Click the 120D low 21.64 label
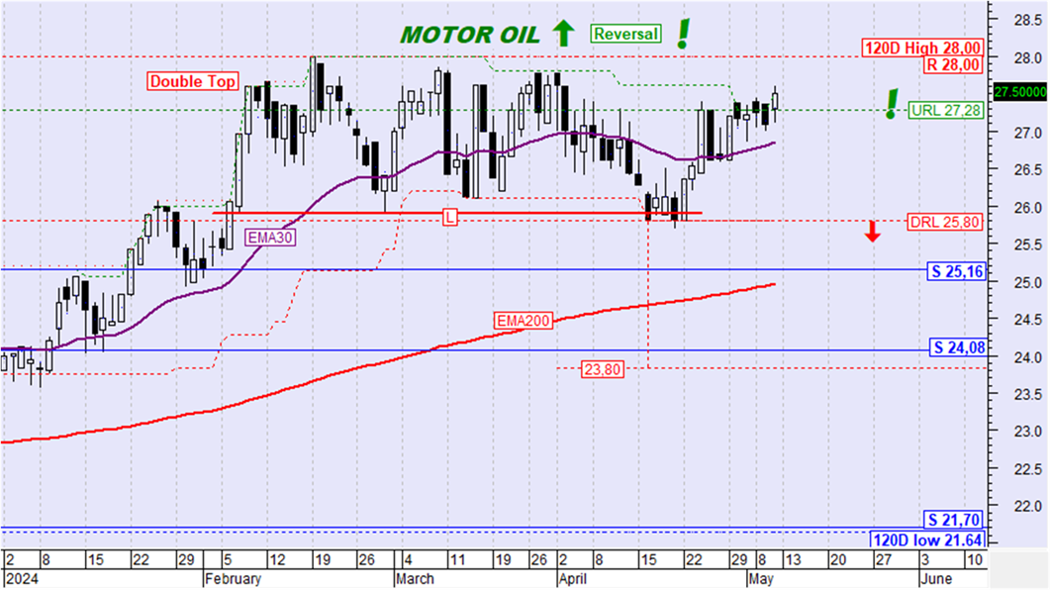Screen dimensions: 1050x590 [928, 540]
